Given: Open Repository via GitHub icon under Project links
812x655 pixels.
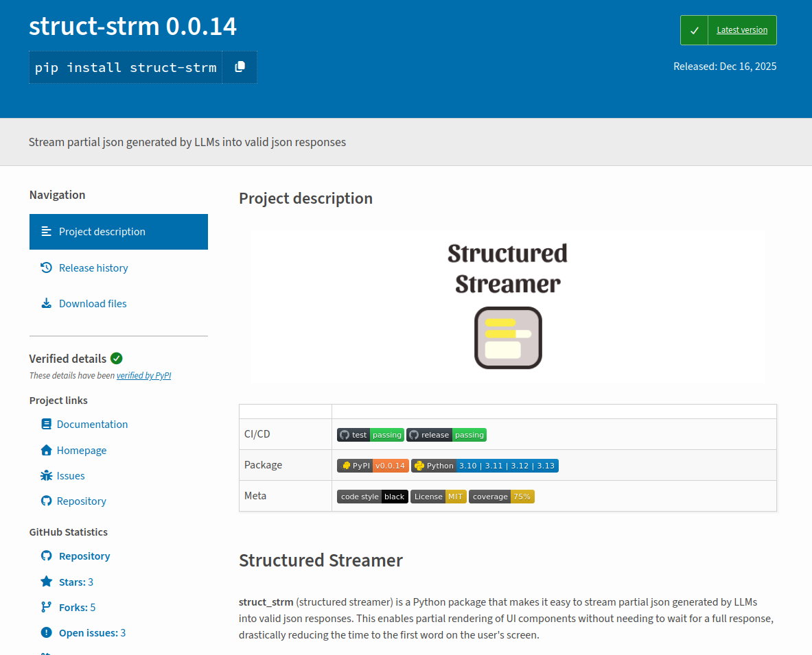Looking at the screenshot, I should (45, 501).
